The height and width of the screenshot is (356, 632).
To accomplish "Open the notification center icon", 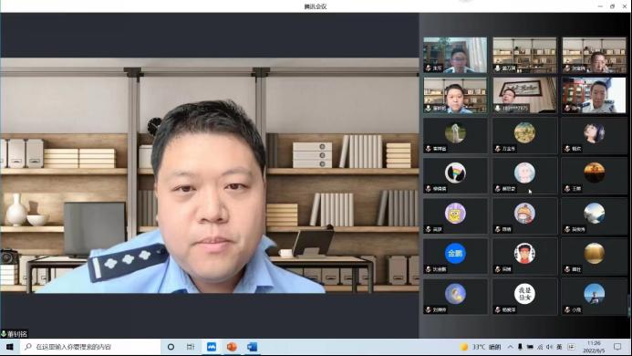I will click(x=617, y=347).
